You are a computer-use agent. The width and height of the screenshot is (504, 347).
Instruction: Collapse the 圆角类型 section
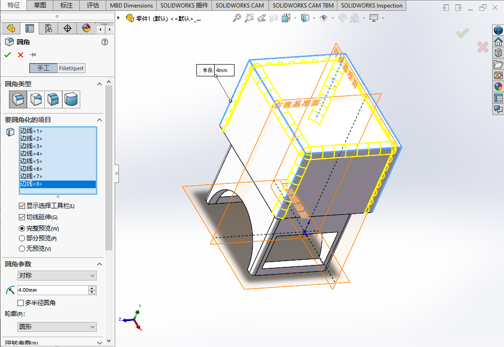click(x=100, y=84)
